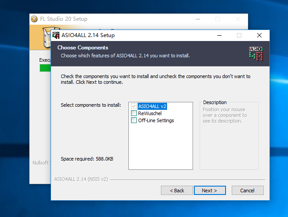This screenshot has width=288, height=217.
Task: Go to the Next step
Action: (x=210, y=190)
